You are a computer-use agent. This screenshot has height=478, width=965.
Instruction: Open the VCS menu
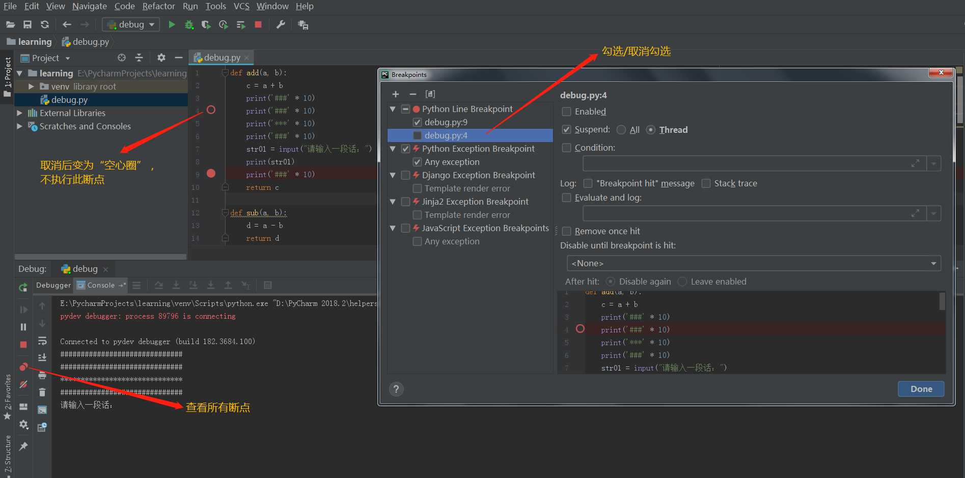(241, 6)
